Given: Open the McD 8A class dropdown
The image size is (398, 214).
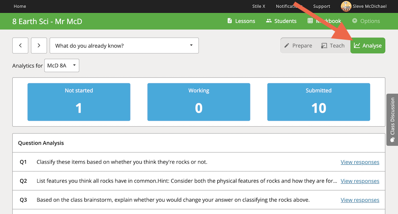Looking at the screenshot, I should pos(62,66).
